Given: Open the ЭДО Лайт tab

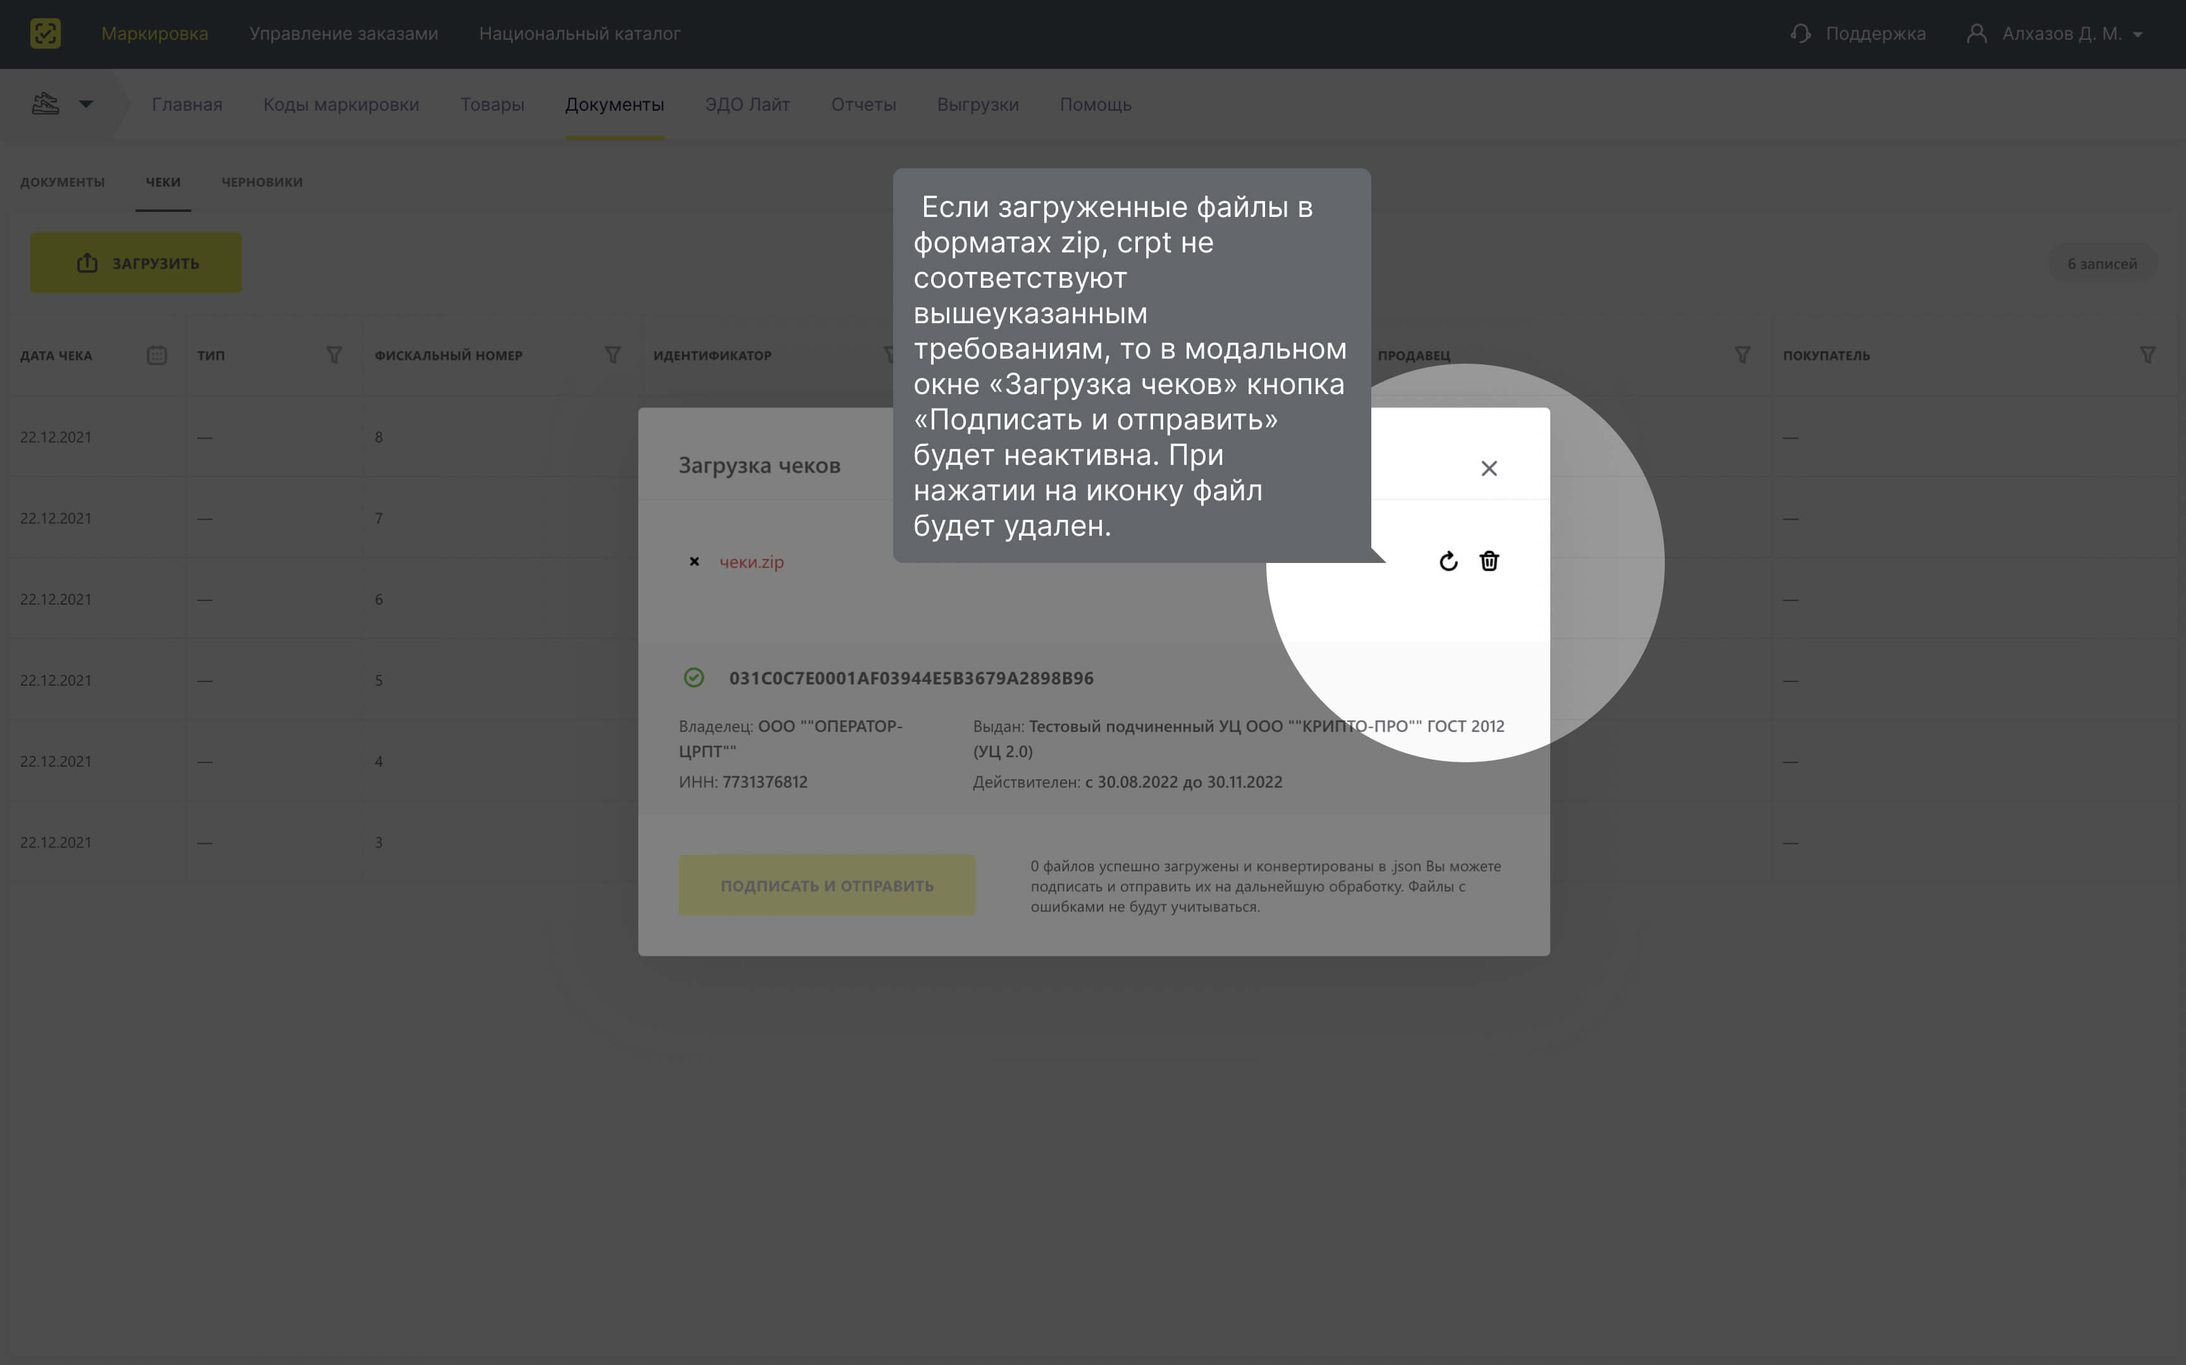Looking at the screenshot, I should tap(747, 104).
